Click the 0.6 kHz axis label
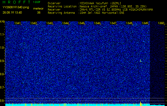Screen dimensions: 167x106 click(x=2, y=101)
